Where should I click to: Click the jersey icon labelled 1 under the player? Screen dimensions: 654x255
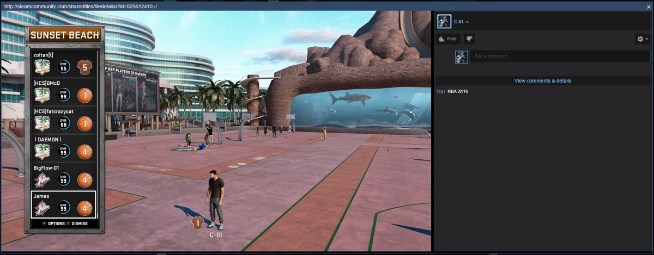tap(197, 222)
